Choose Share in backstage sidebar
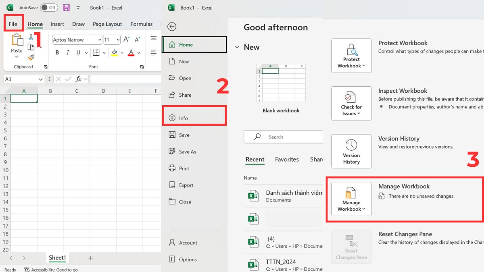This screenshot has width=484, height=272. coord(194,95)
